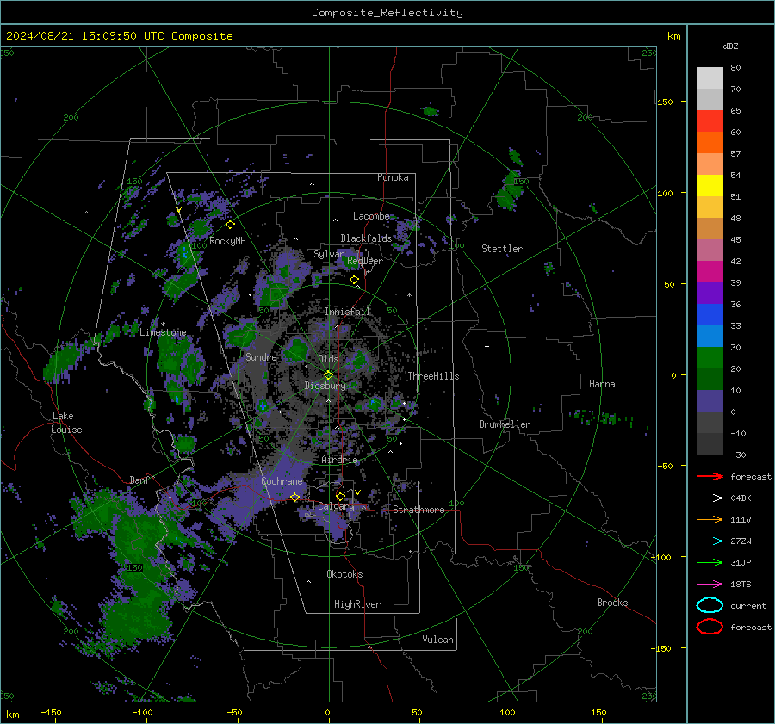775x724 pixels.
Task: Click the ThreeHills city label
Action: click(x=433, y=376)
